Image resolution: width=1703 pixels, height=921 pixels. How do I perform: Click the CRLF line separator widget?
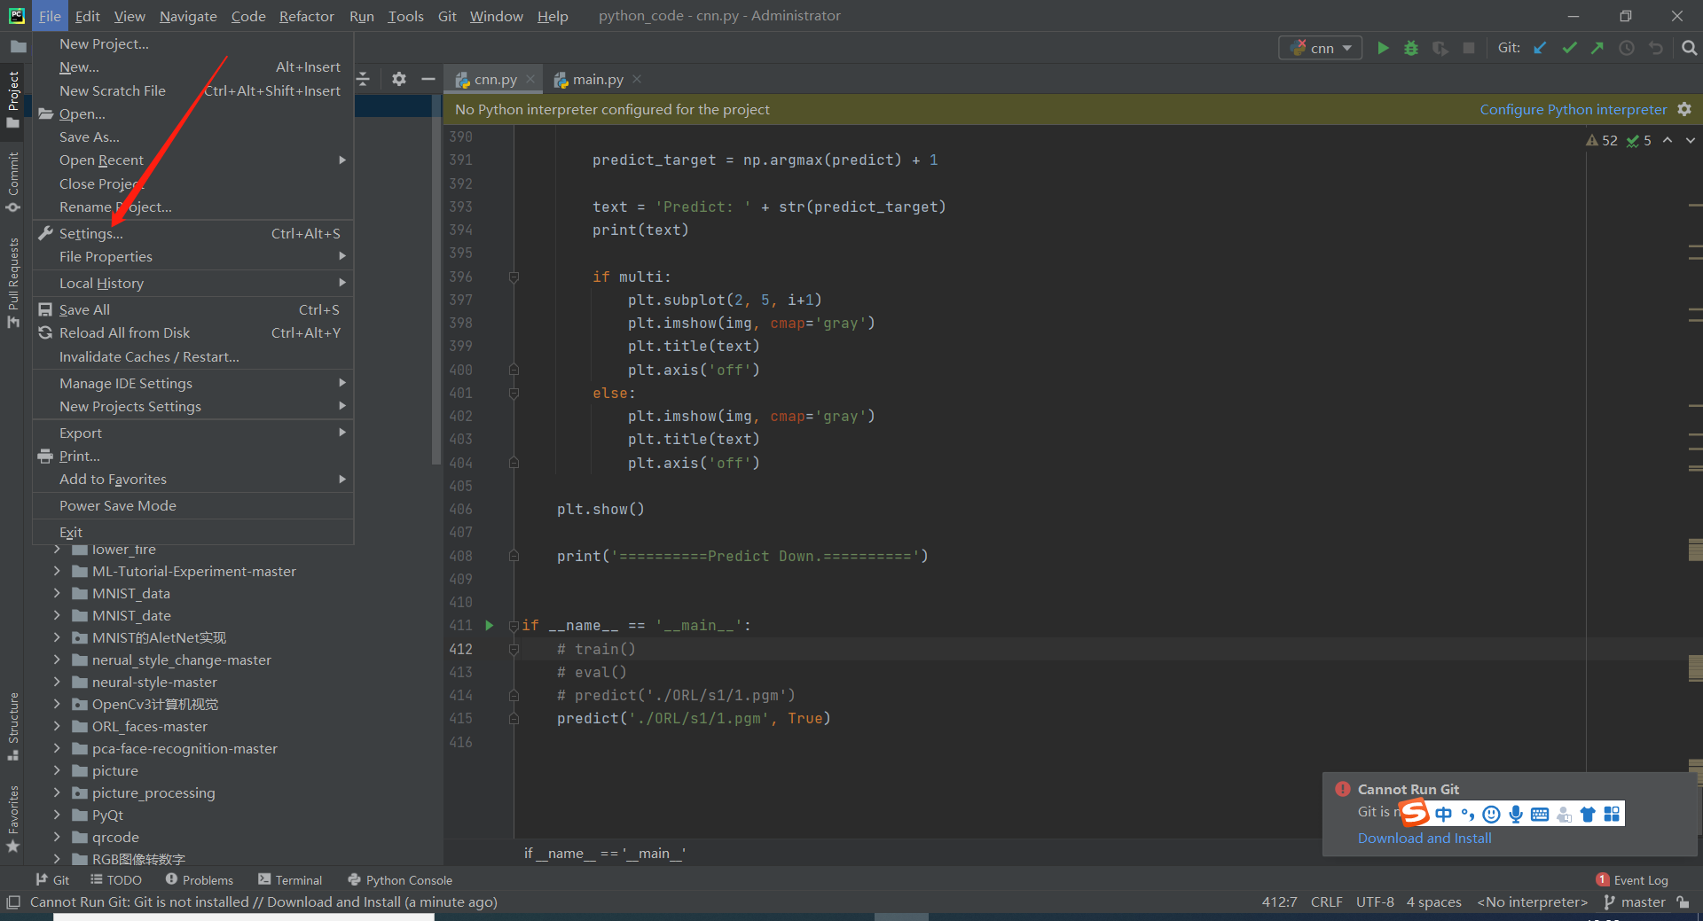click(x=1326, y=902)
